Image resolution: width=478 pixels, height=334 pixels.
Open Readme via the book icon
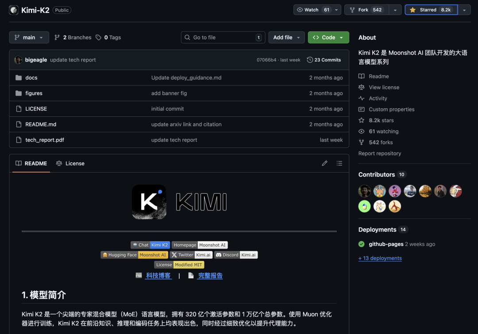[x=362, y=76]
